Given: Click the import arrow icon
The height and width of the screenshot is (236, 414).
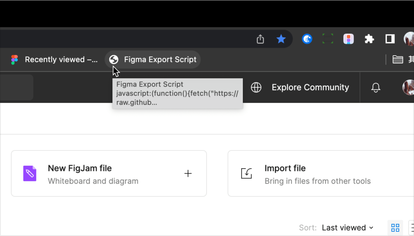Looking at the screenshot, I should 246,173.
